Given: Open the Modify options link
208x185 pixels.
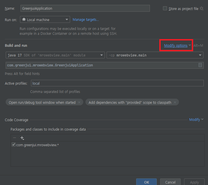Looking at the screenshot, I should pos(176,46).
